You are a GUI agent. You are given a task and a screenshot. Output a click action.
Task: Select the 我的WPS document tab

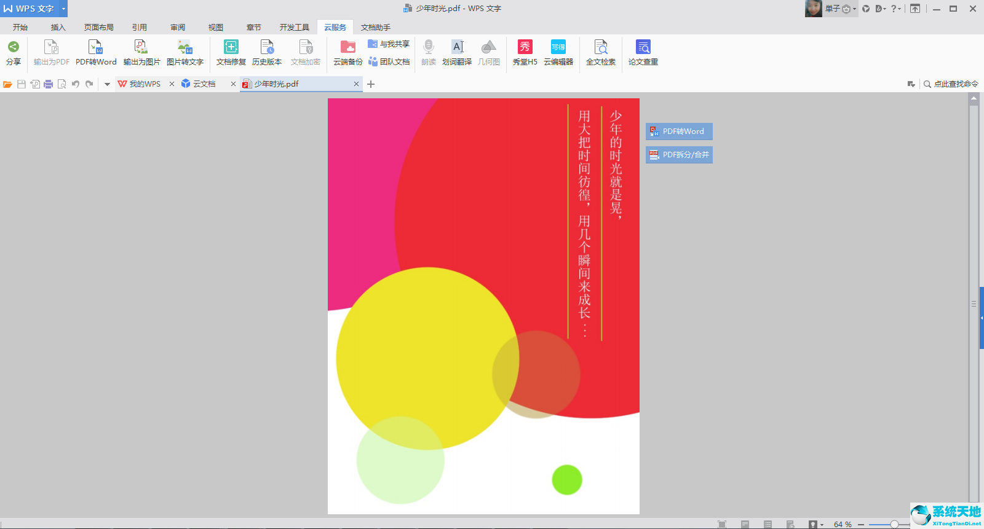[145, 84]
